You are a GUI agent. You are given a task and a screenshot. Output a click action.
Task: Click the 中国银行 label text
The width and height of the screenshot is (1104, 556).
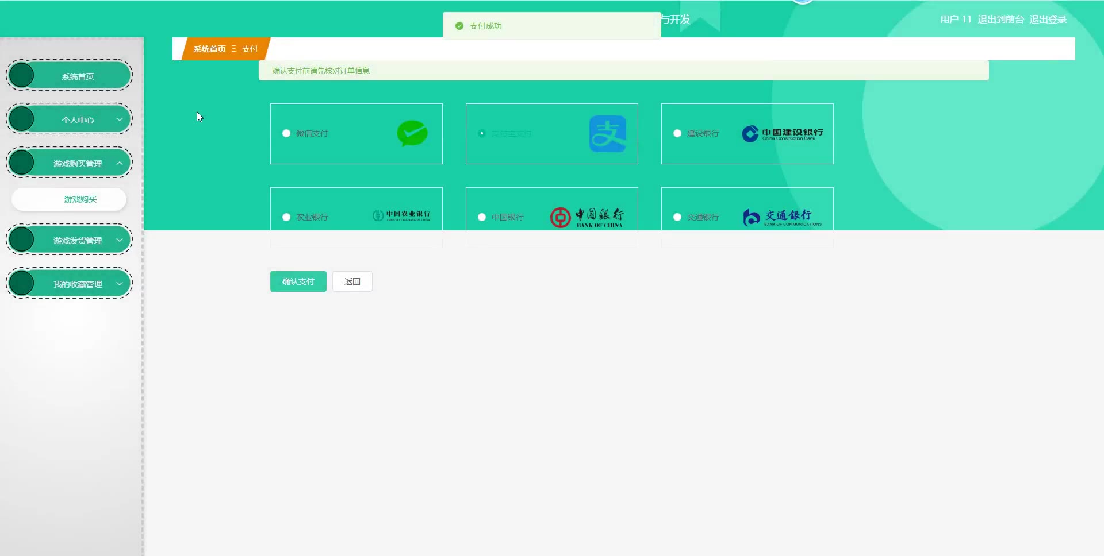507,217
